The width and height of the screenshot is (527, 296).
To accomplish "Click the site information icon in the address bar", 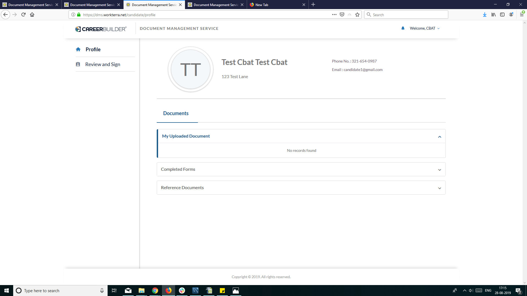I will pos(73,15).
